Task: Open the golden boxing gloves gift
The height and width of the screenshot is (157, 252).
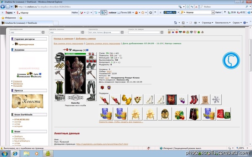Action: point(127,100)
